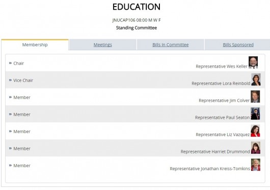Open Representative Harriet Drummond's name link
270x190 pixels.
coord(215,152)
